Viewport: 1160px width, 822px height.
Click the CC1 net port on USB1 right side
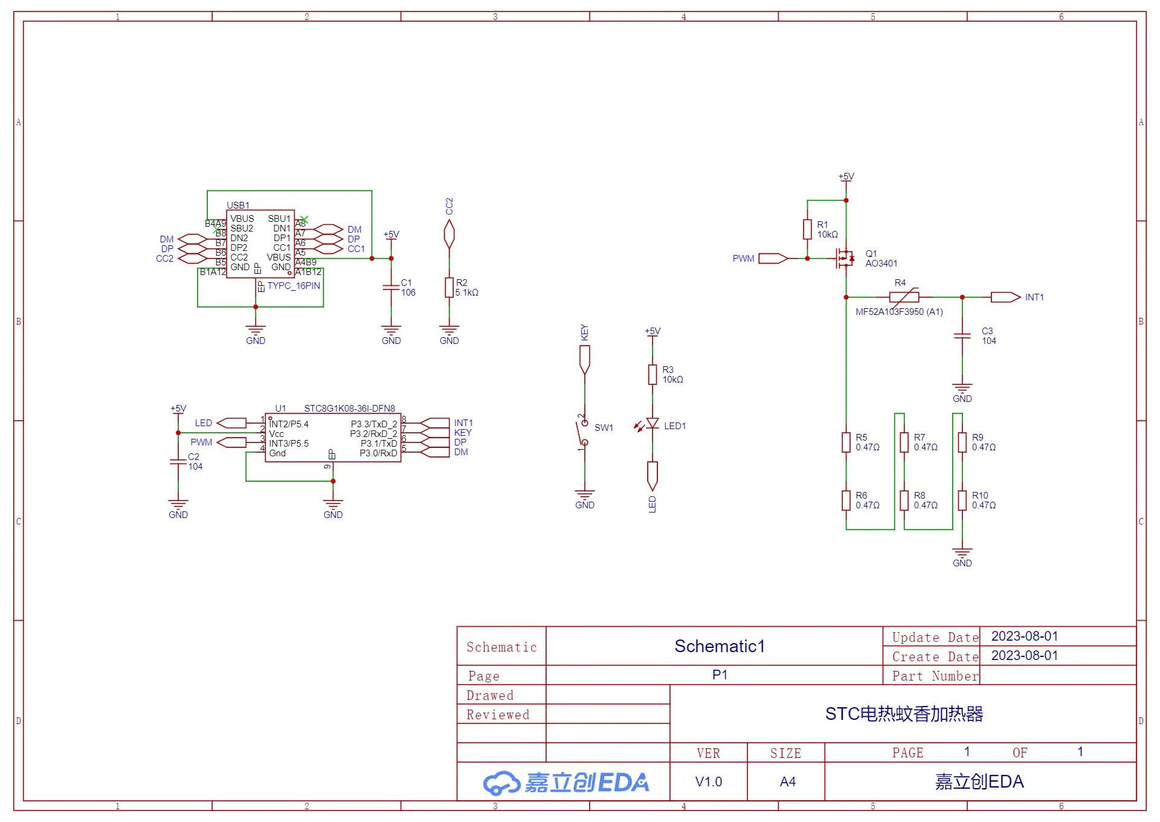pyautogui.click(x=329, y=249)
